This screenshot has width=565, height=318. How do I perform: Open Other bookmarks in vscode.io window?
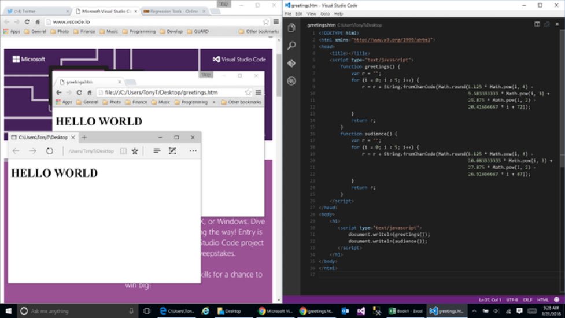(x=259, y=31)
